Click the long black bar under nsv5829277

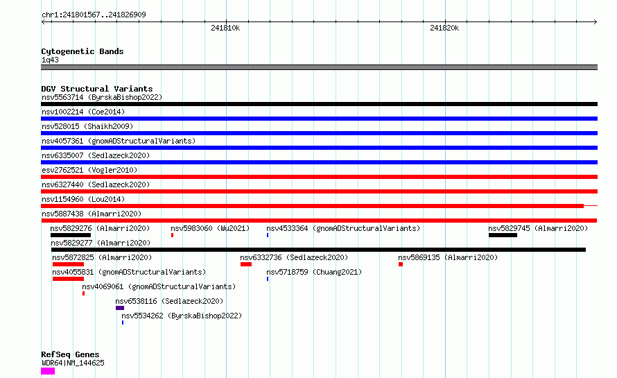pyautogui.click(x=318, y=250)
